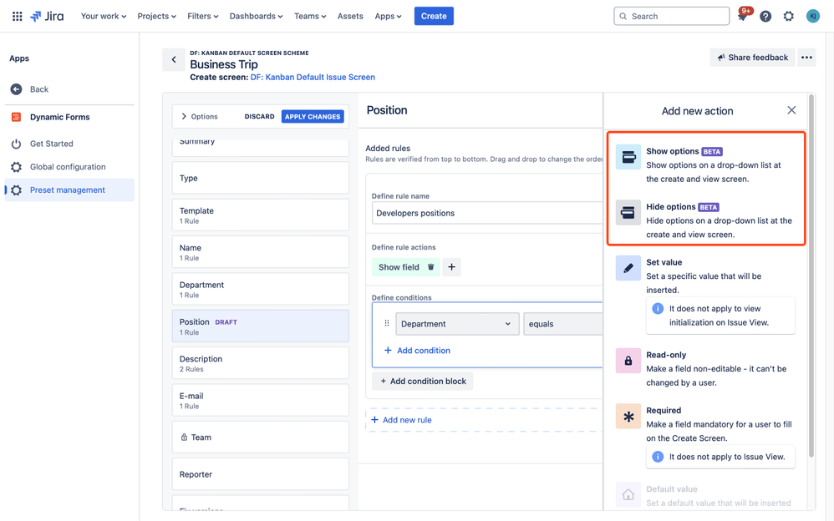834x521 pixels.
Task: Click Add condition link
Action: coord(417,351)
